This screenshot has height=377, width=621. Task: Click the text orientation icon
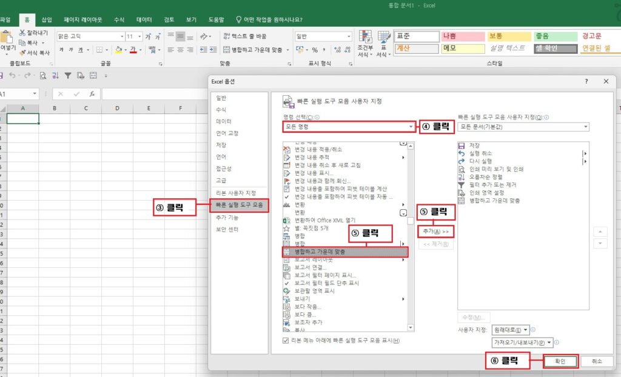(204, 36)
